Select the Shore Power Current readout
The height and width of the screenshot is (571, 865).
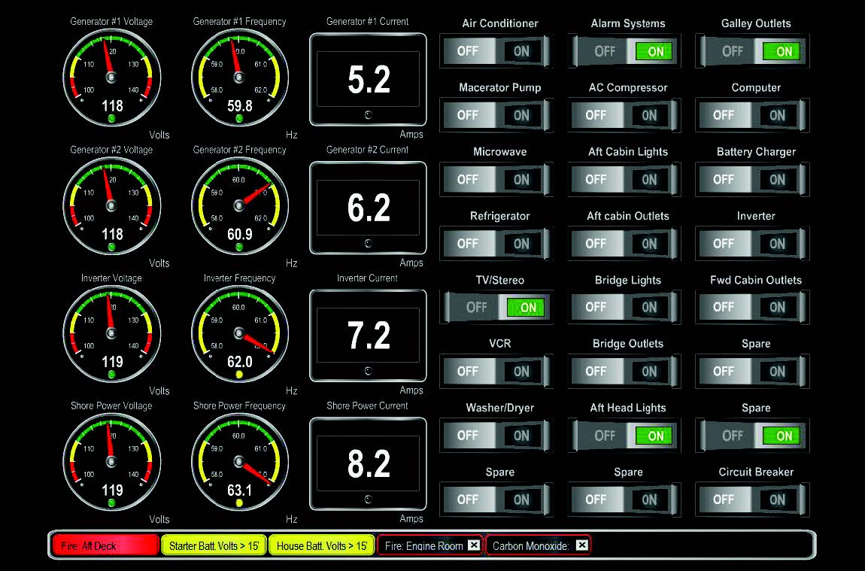click(x=368, y=464)
